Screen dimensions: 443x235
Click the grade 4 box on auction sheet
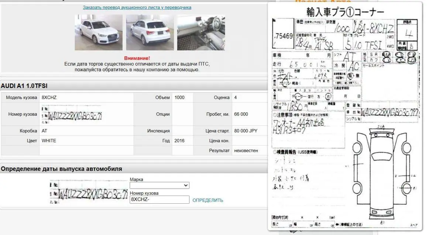pyautogui.click(x=409, y=34)
